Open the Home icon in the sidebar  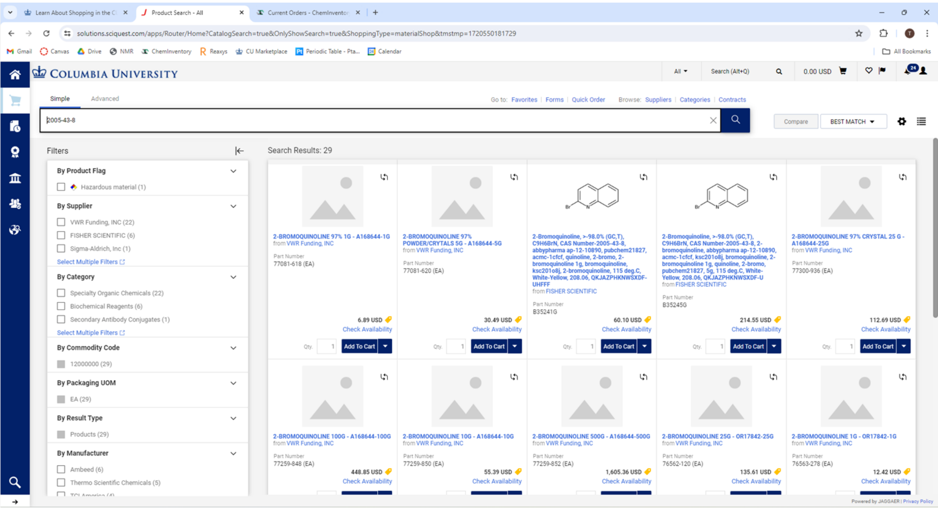tap(15, 74)
